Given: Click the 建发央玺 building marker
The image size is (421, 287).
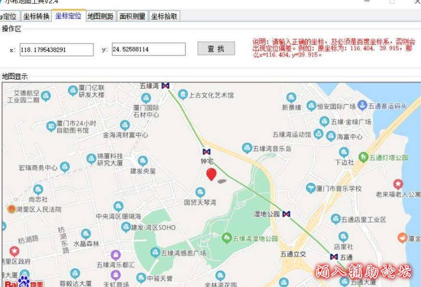Looking at the screenshot, I should 143,161.
